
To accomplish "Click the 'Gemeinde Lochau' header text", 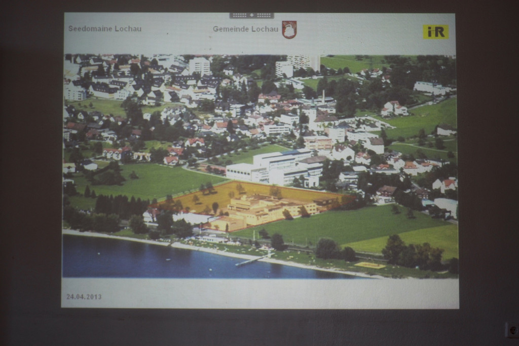I will coord(245,29).
